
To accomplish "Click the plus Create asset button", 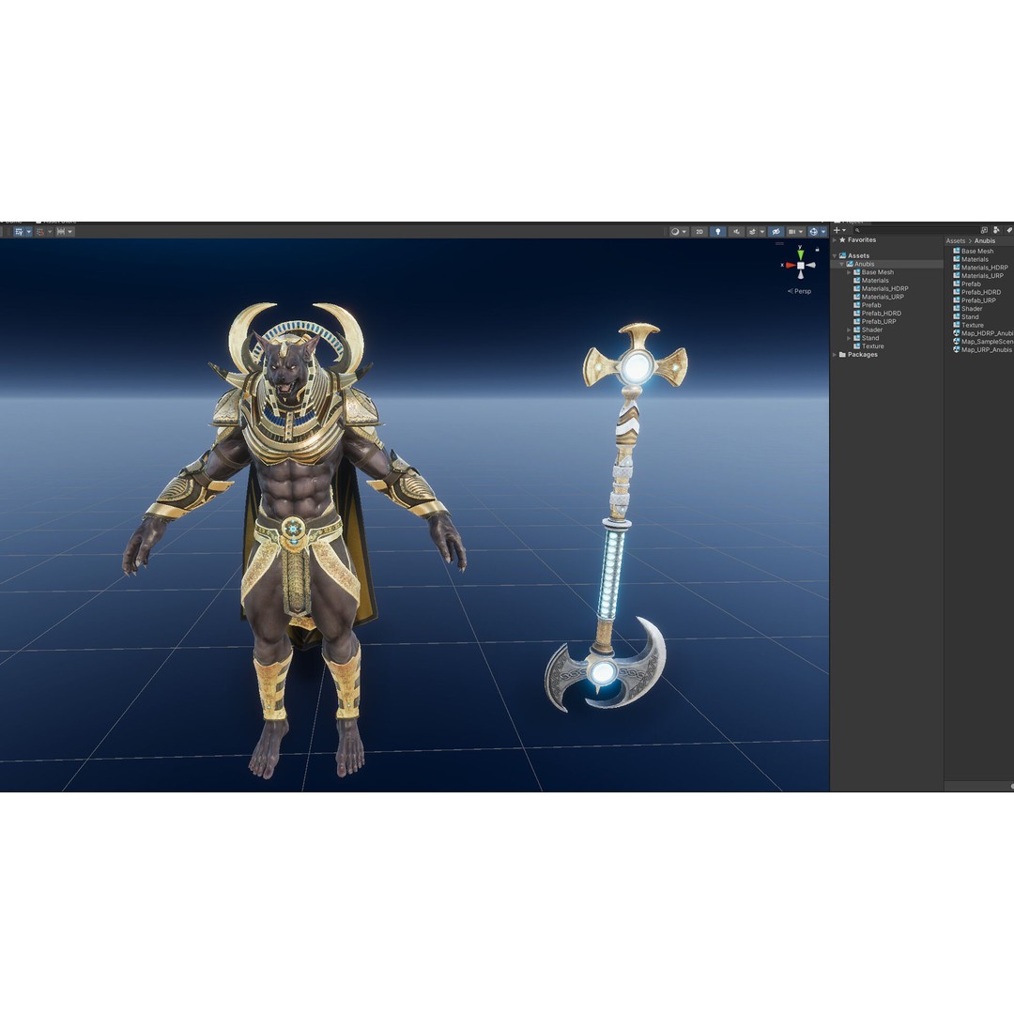I will pyautogui.click(x=839, y=230).
